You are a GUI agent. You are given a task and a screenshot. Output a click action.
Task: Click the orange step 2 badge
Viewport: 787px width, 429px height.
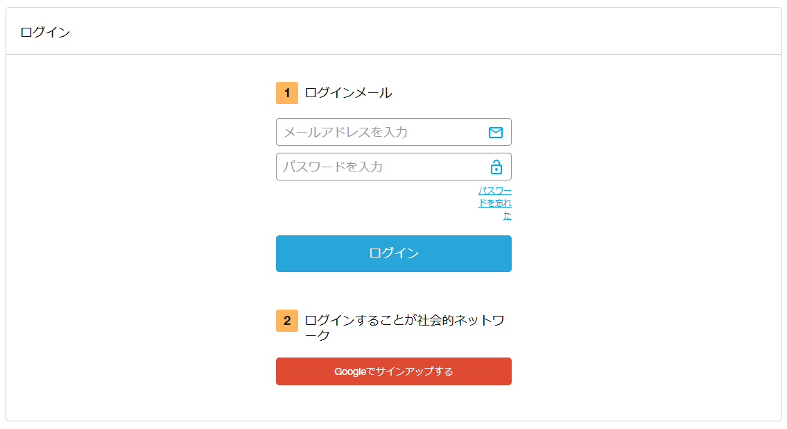(287, 321)
